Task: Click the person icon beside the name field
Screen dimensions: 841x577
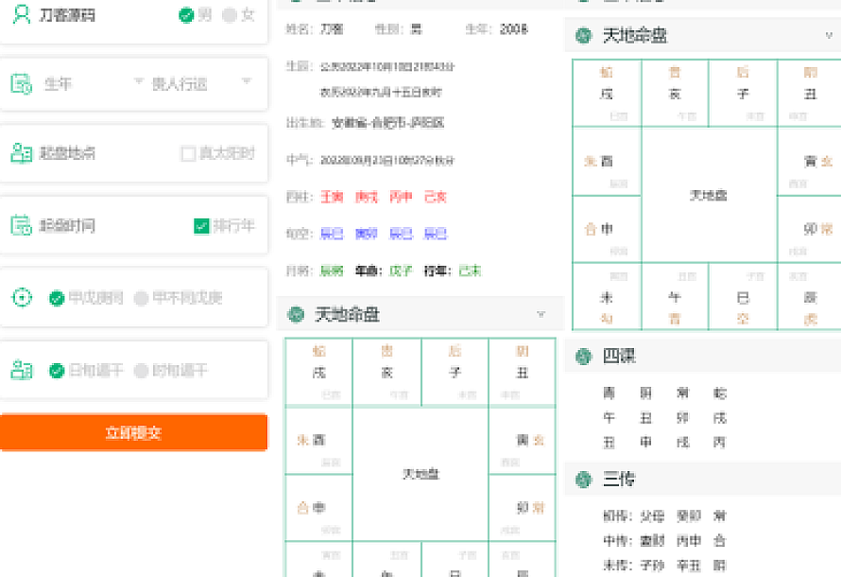Action: pyautogui.click(x=21, y=15)
